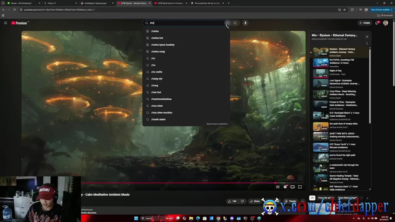Click Report search predictions link
The image size is (395, 222).
point(217,124)
